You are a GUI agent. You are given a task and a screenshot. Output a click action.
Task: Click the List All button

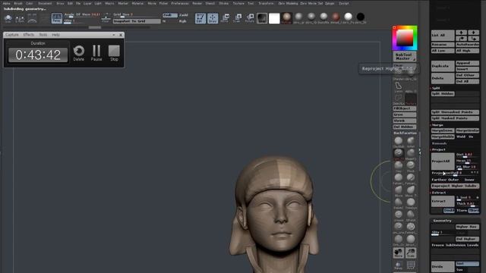(443, 36)
